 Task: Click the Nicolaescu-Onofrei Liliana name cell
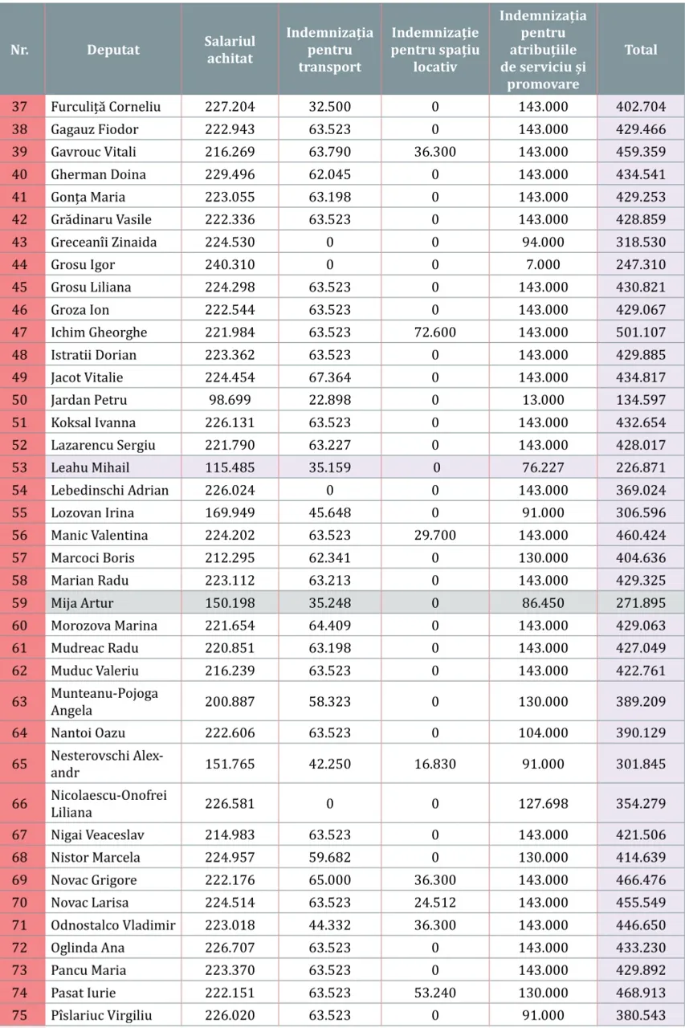(112, 804)
